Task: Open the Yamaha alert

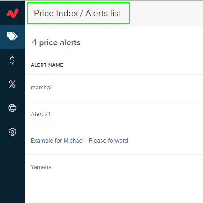Action: (41, 167)
